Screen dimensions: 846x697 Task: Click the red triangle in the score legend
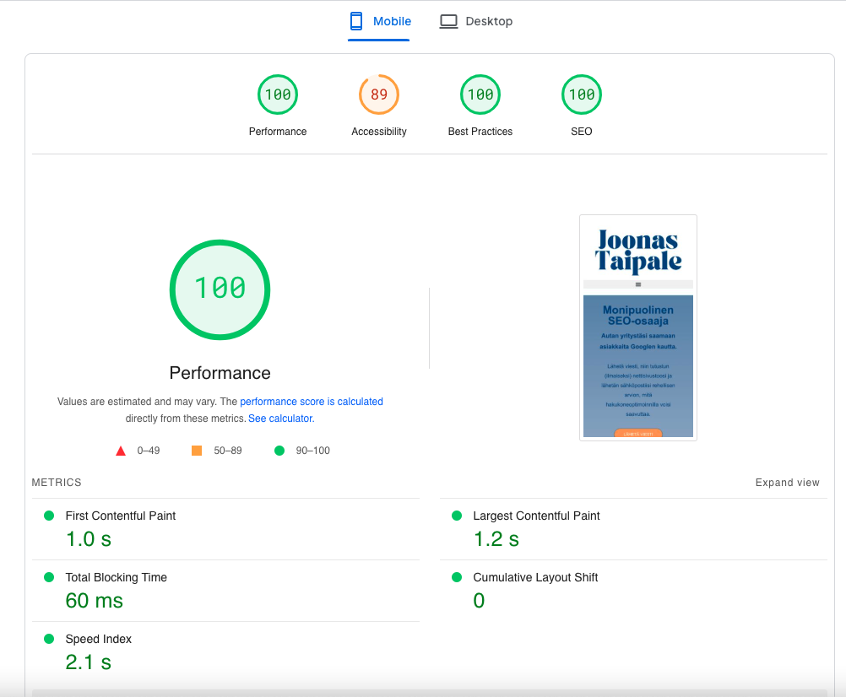(121, 450)
